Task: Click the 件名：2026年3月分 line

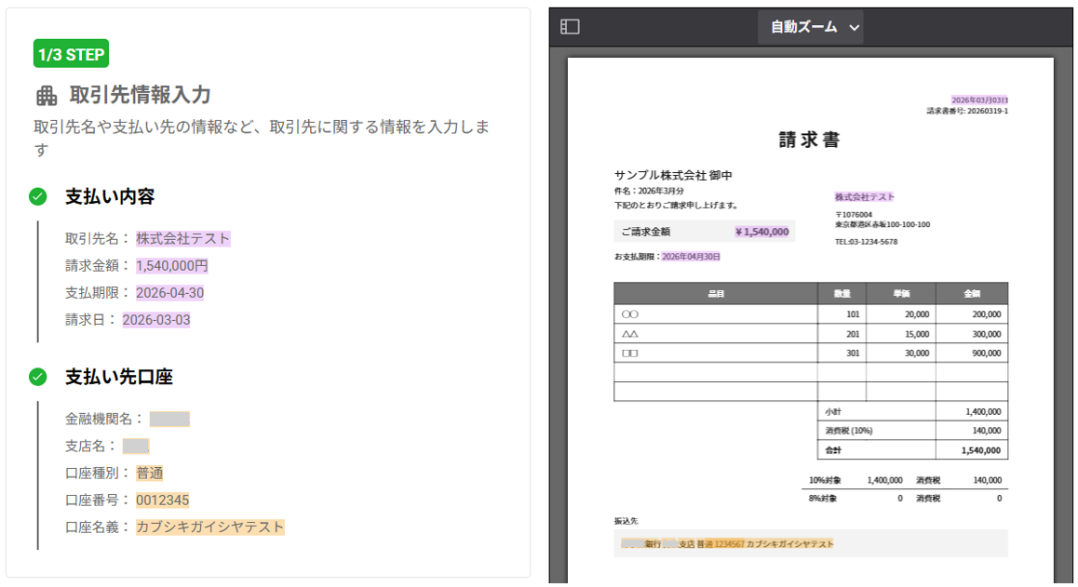Action: 649,191
